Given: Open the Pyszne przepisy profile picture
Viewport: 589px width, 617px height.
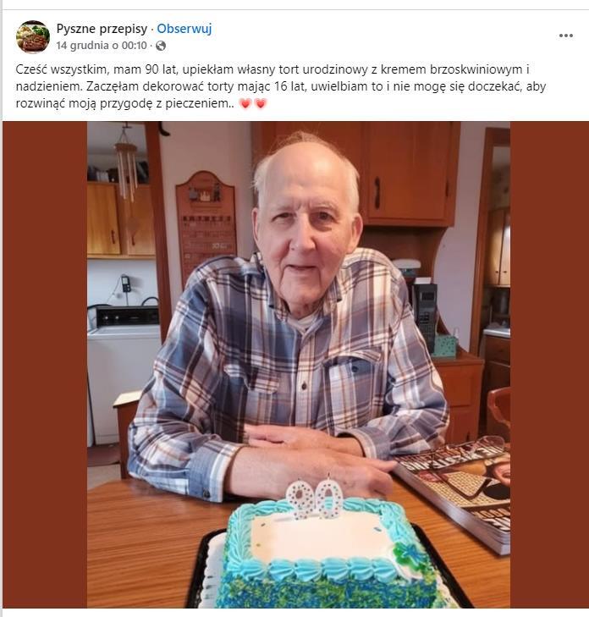Looking at the screenshot, I should 33,36.
